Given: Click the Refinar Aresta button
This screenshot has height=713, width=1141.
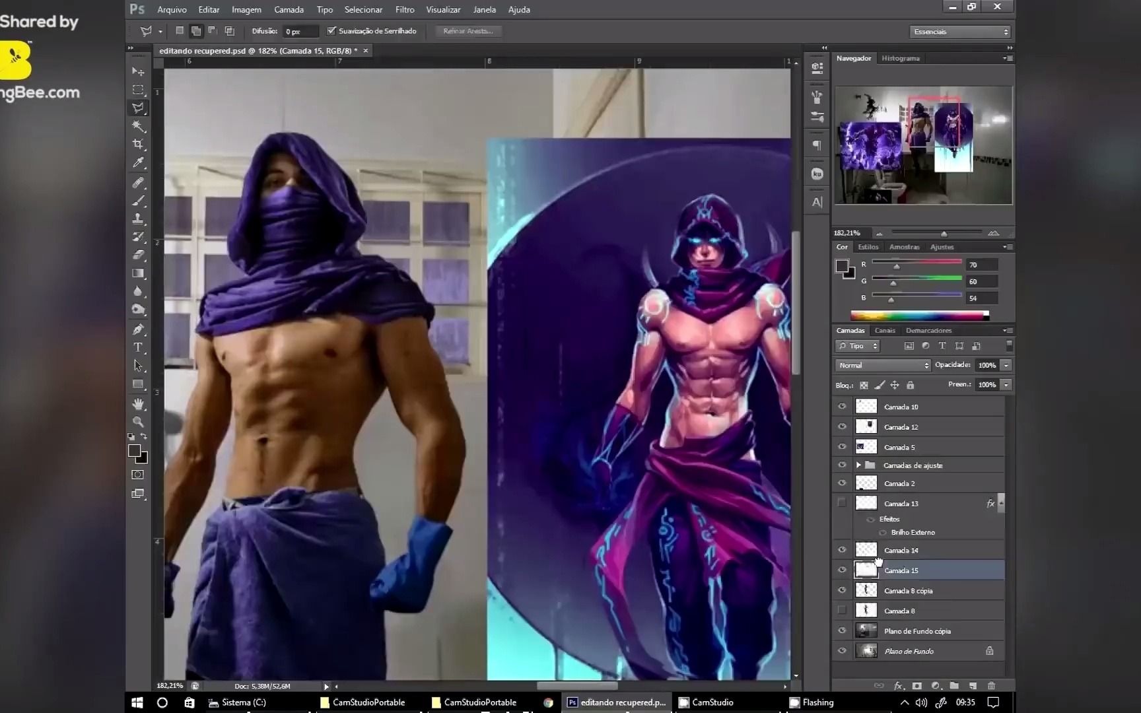Looking at the screenshot, I should click(468, 31).
